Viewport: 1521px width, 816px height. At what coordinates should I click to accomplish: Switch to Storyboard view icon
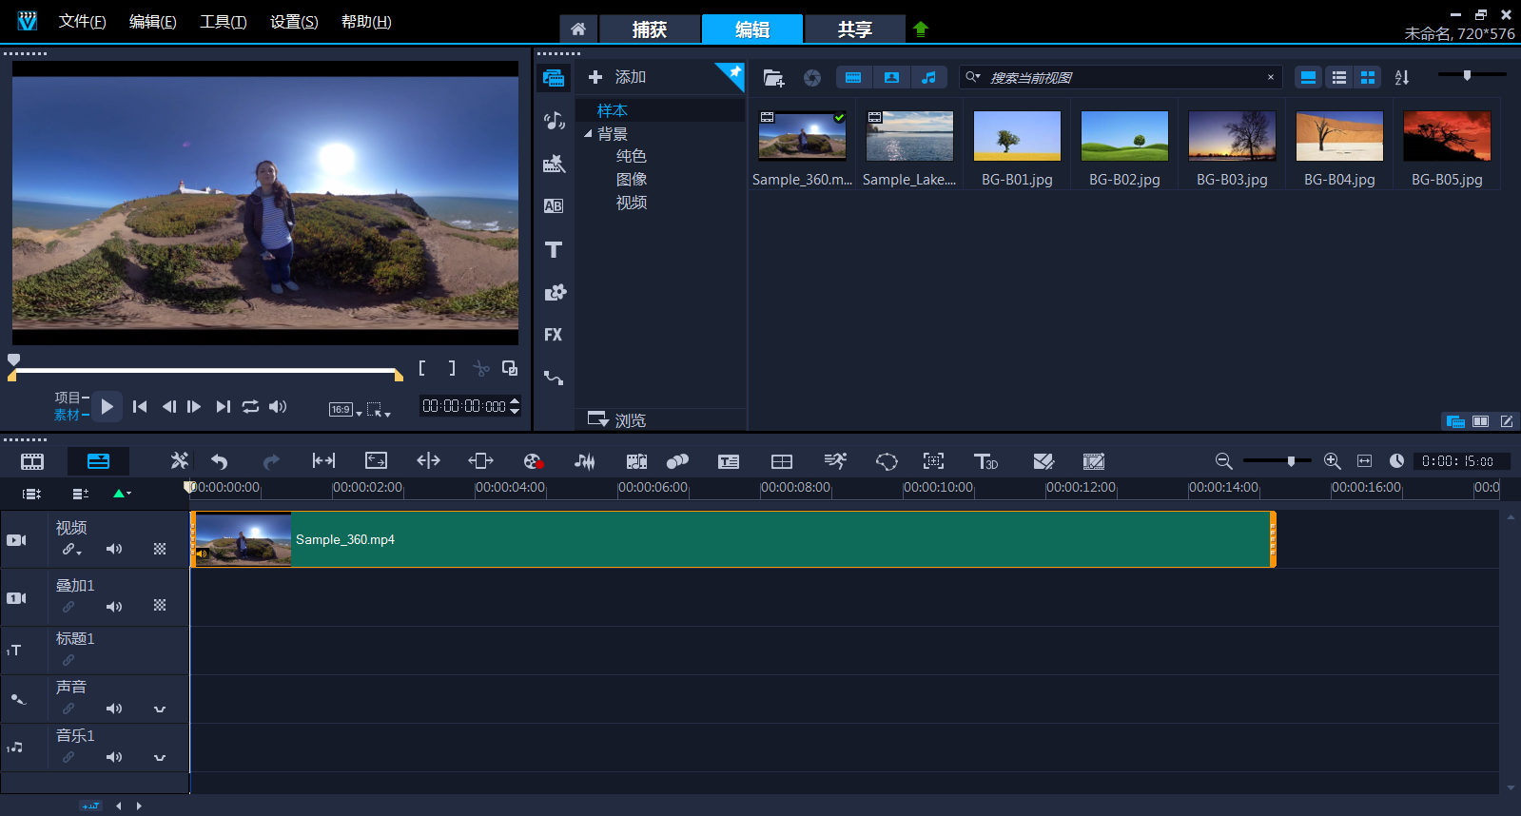[x=32, y=461]
